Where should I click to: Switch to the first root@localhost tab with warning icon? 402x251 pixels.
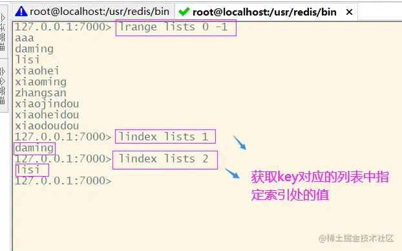tap(93, 12)
